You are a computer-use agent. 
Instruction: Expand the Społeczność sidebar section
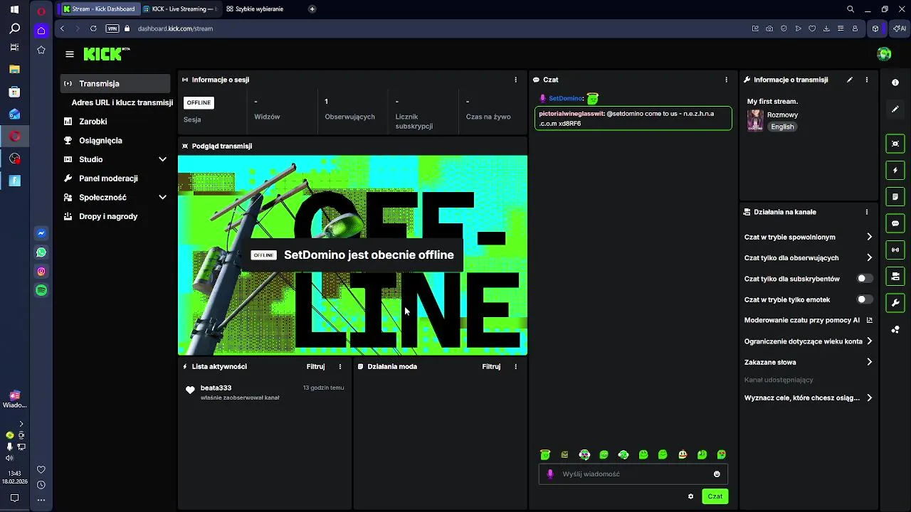163,197
